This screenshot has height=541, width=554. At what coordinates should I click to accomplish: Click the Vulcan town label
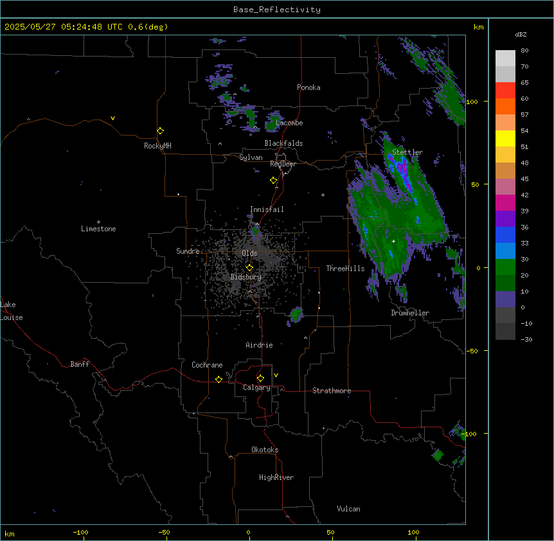348,509
